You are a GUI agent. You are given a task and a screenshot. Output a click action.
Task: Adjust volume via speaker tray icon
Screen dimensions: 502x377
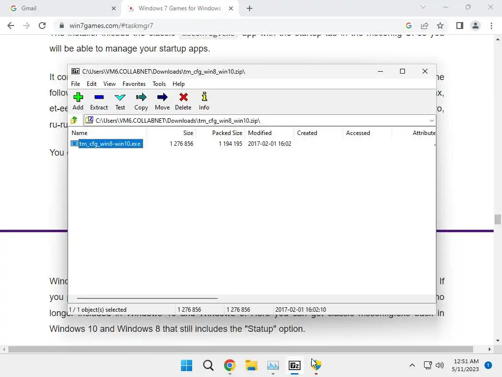(440, 365)
